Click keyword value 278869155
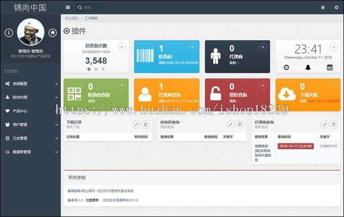Viewport: 344px width, 217px height. pyautogui.click(x=328, y=146)
